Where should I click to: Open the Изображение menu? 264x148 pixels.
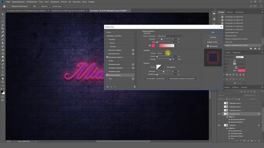(32, 2)
